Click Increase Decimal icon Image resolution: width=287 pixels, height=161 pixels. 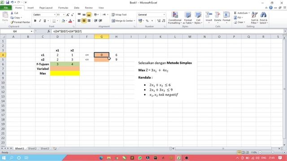point(159,21)
